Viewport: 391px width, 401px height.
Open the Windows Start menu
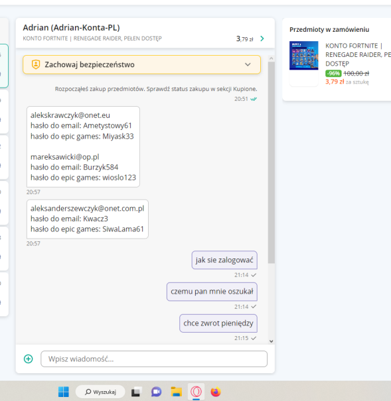tap(64, 392)
